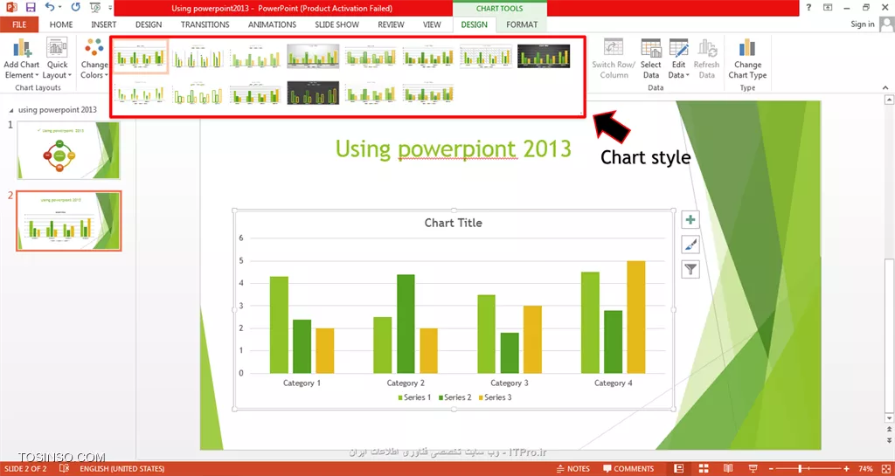Click the zoom out minus button
Screen dimensions: 895x476
pyautogui.click(x=773, y=469)
